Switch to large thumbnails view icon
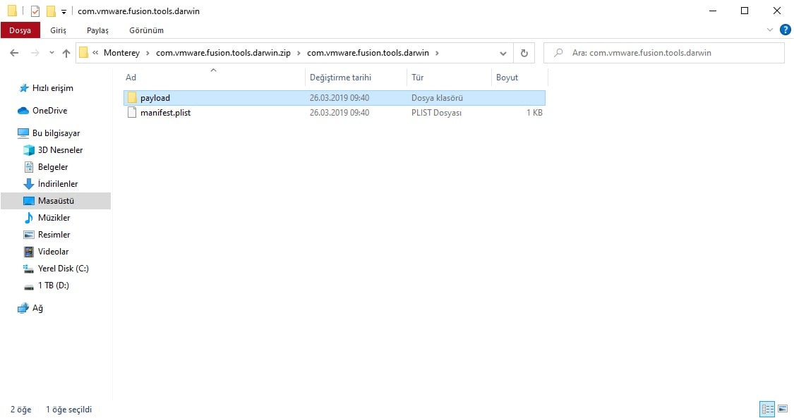This screenshot has height=418, width=794. [783, 408]
